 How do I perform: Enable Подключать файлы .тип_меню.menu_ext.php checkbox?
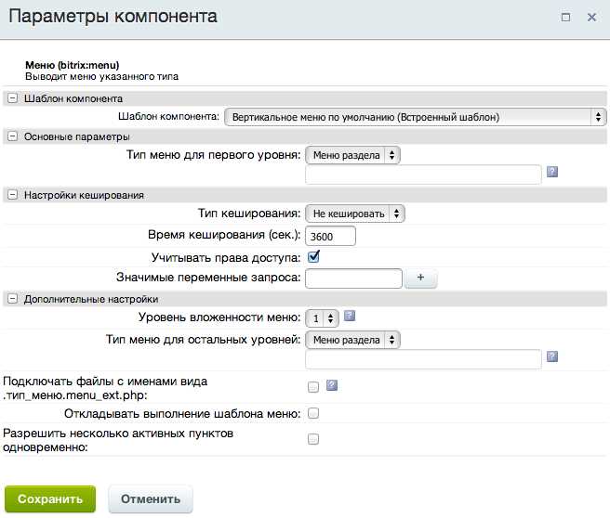pyautogui.click(x=312, y=387)
